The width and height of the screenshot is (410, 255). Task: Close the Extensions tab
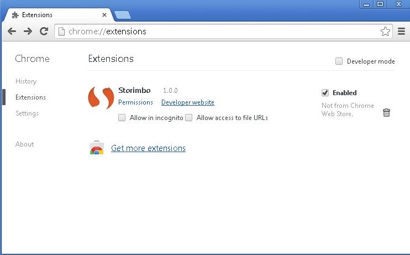tap(104, 15)
